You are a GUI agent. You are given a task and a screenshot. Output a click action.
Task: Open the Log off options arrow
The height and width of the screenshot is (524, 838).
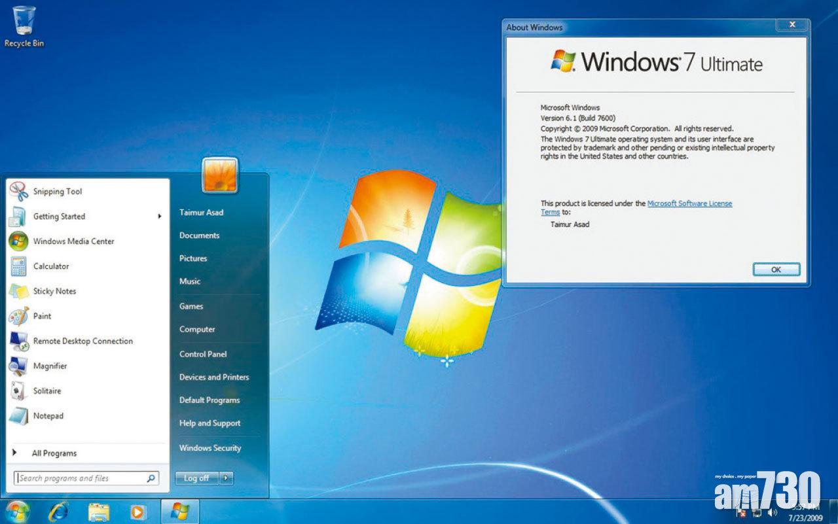coord(226,478)
